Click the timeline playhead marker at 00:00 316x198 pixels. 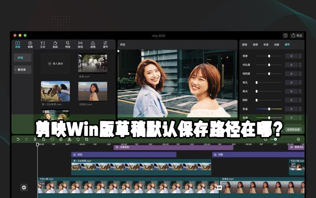[x=38, y=145]
